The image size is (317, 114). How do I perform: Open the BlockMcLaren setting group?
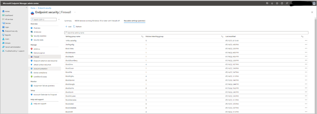71,96
